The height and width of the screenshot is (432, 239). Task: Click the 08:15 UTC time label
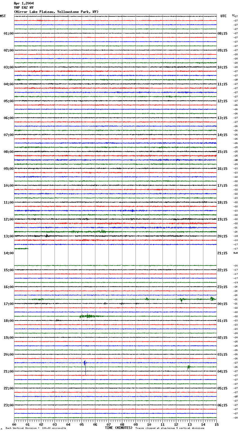tap(222, 34)
